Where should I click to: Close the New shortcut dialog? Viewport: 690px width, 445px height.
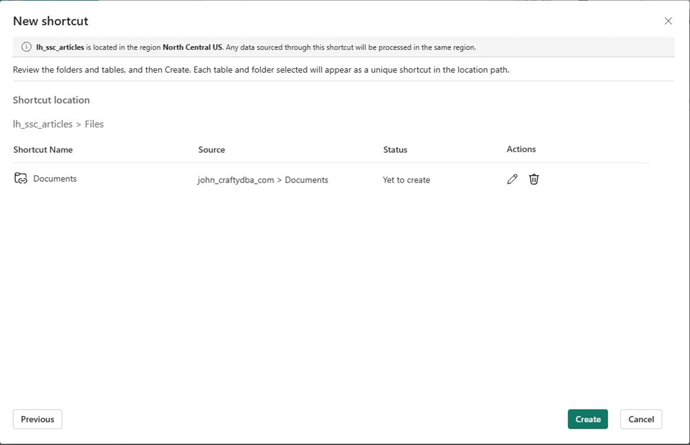tap(668, 21)
